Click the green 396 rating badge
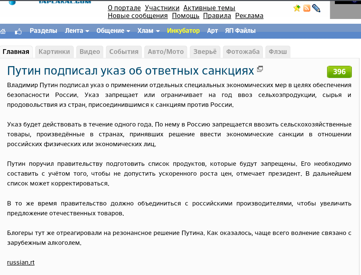The image size is (361, 275). [339, 72]
